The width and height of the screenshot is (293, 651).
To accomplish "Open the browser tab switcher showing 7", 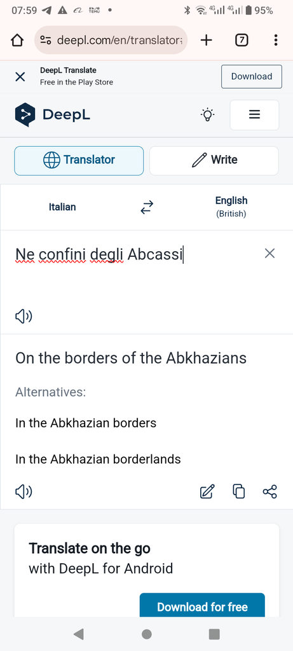I will click(x=242, y=40).
